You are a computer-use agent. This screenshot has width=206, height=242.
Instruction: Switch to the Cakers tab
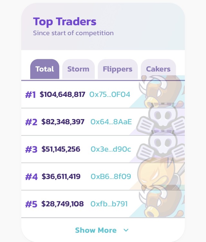click(158, 69)
